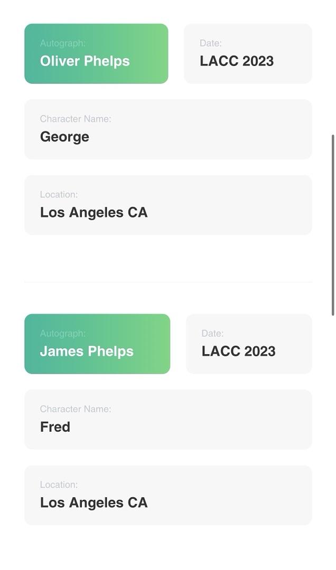The height and width of the screenshot is (570, 336).
Task: Click the word "Oliver" in the first card
Action: [x=60, y=61]
